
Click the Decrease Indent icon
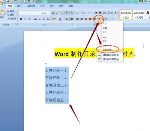coord(96,13)
